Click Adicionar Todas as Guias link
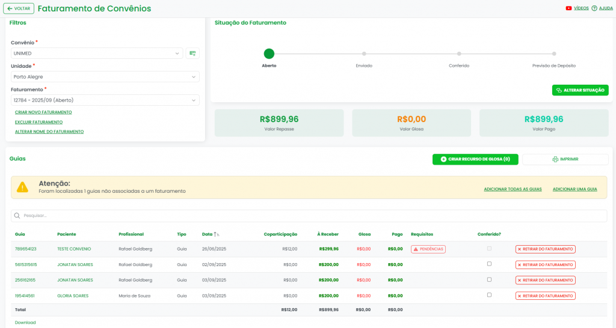Screen dimensions: 616x328 513,189
